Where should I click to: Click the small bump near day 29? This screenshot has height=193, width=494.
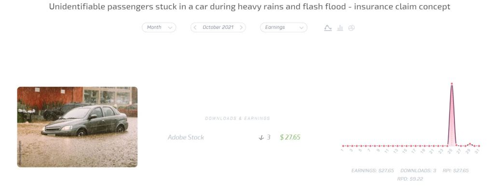(x=470, y=144)
